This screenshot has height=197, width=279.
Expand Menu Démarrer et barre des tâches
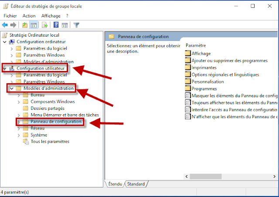(x=19, y=115)
